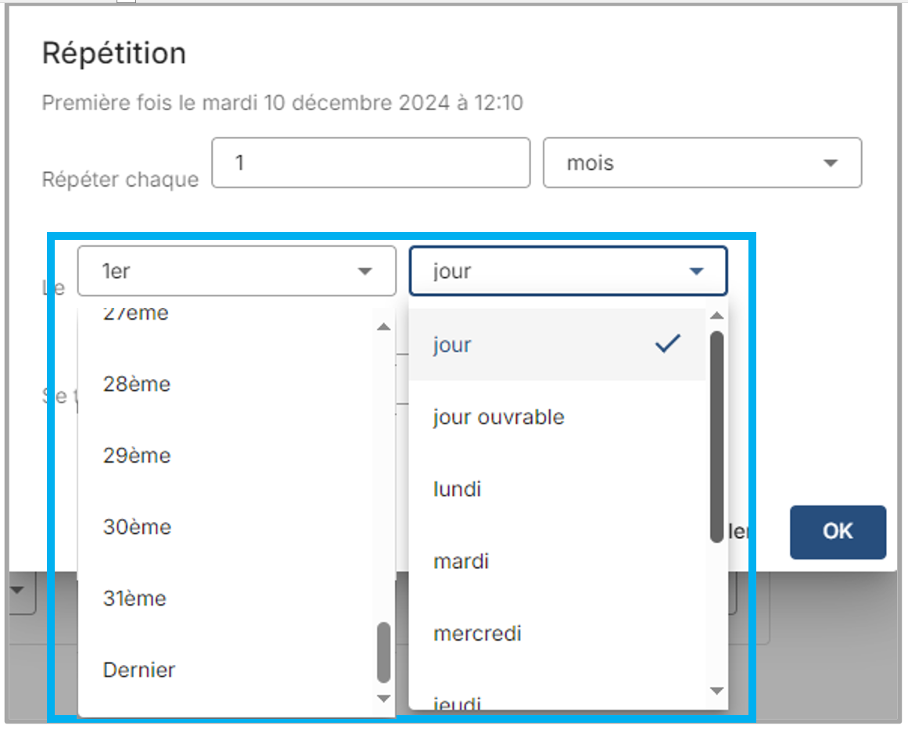Screen dimensions: 908x729
Task: Choose the checked 'jour' option
Action: coord(557,345)
